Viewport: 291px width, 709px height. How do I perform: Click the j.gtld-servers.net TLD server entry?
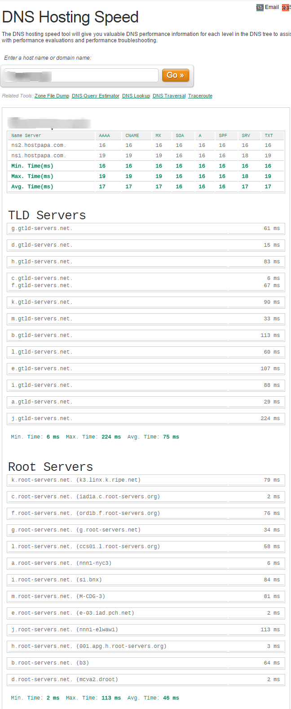pyautogui.click(x=42, y=419)
